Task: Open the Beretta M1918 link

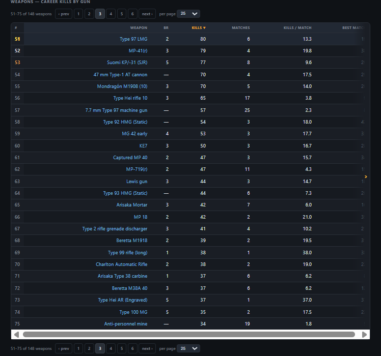Action: 132,240
